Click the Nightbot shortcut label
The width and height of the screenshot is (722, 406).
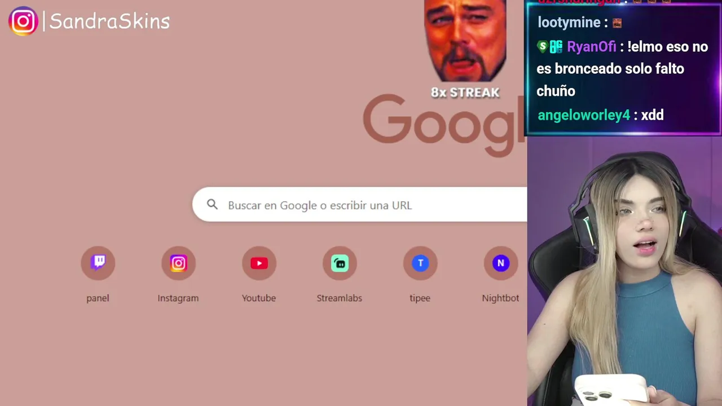(x=500, y=298)
